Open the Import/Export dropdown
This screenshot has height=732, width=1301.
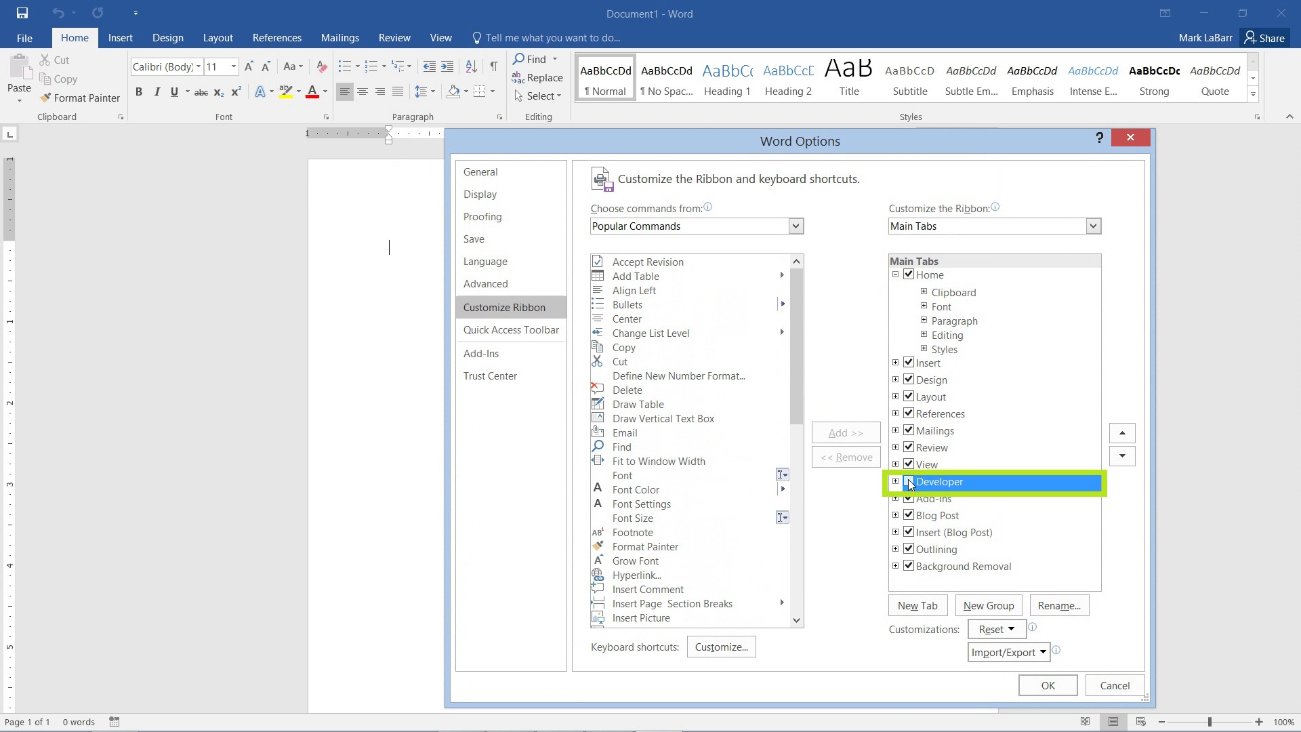coord(1009,653)
